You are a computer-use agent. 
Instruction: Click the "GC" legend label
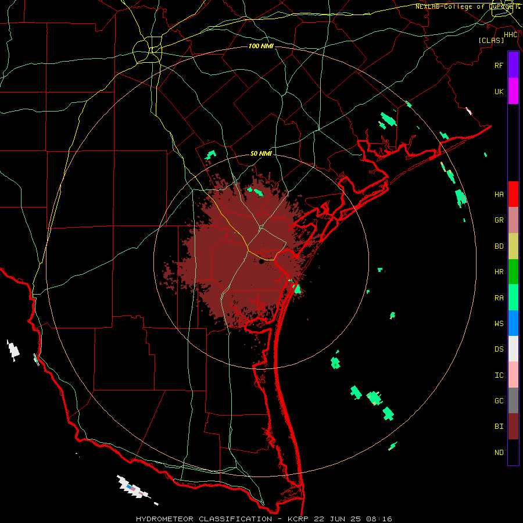point(499,401)
